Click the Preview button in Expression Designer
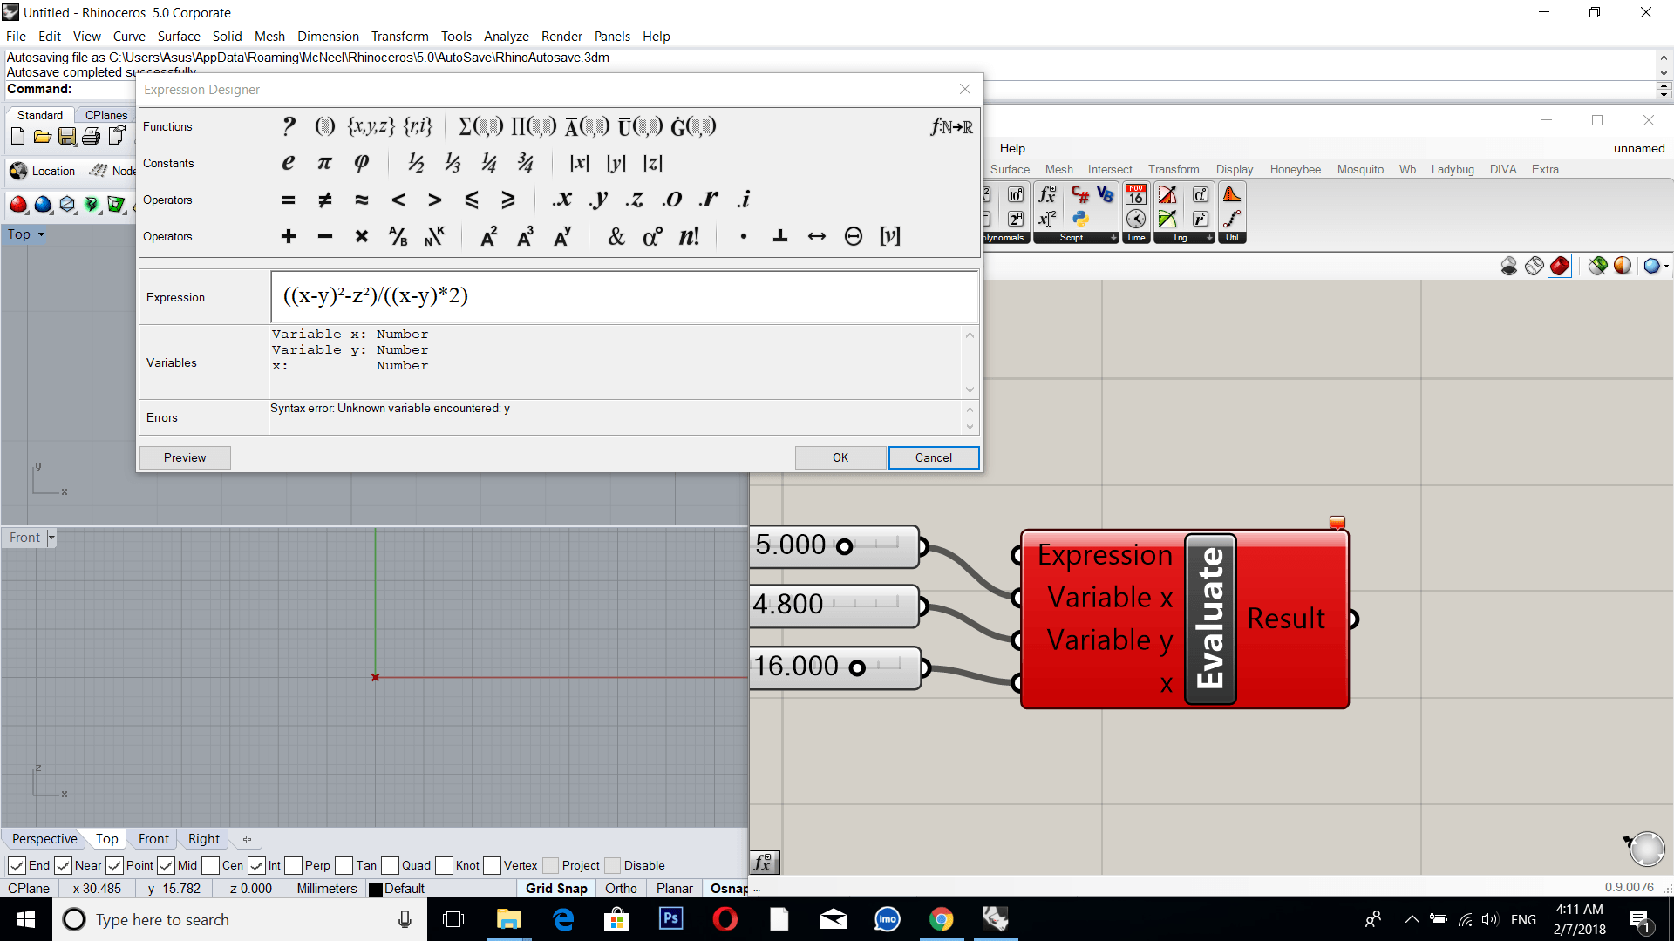The image size is (1674, 941). tap(185, 457)
